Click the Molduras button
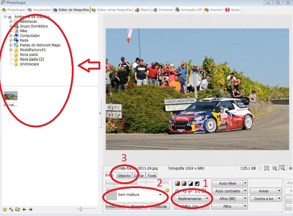 pos(160,206)
